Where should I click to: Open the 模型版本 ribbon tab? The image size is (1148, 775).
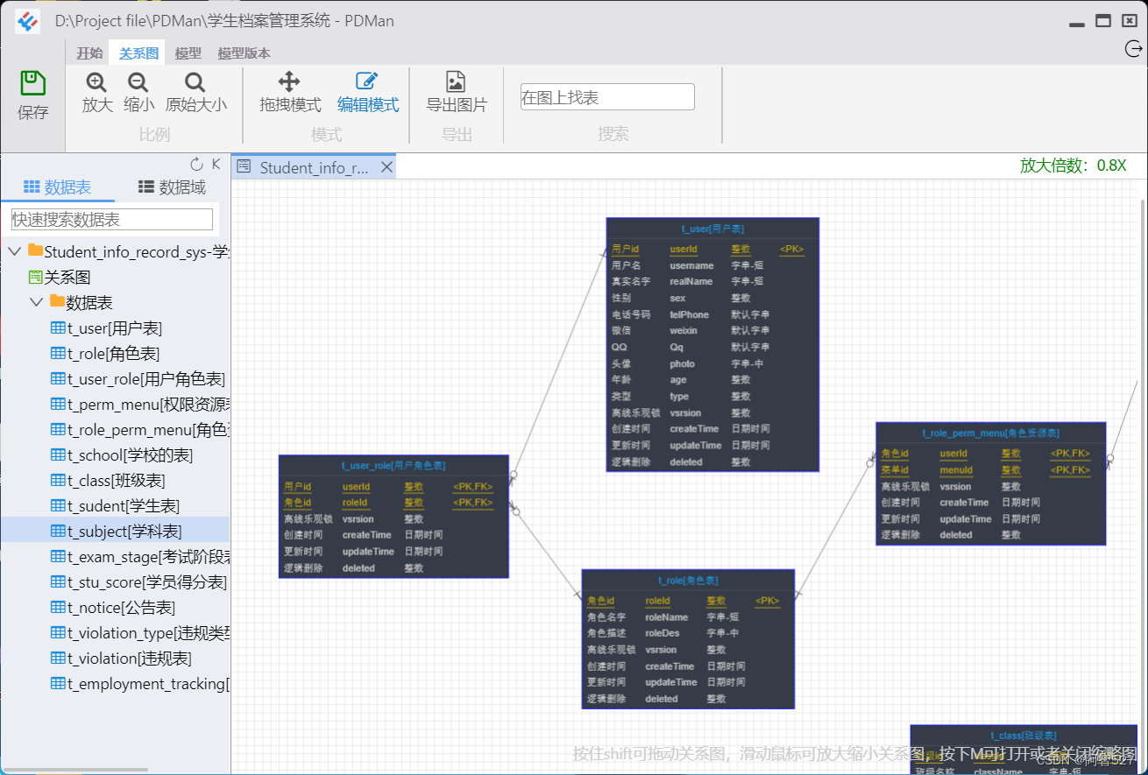coord(244,53)
